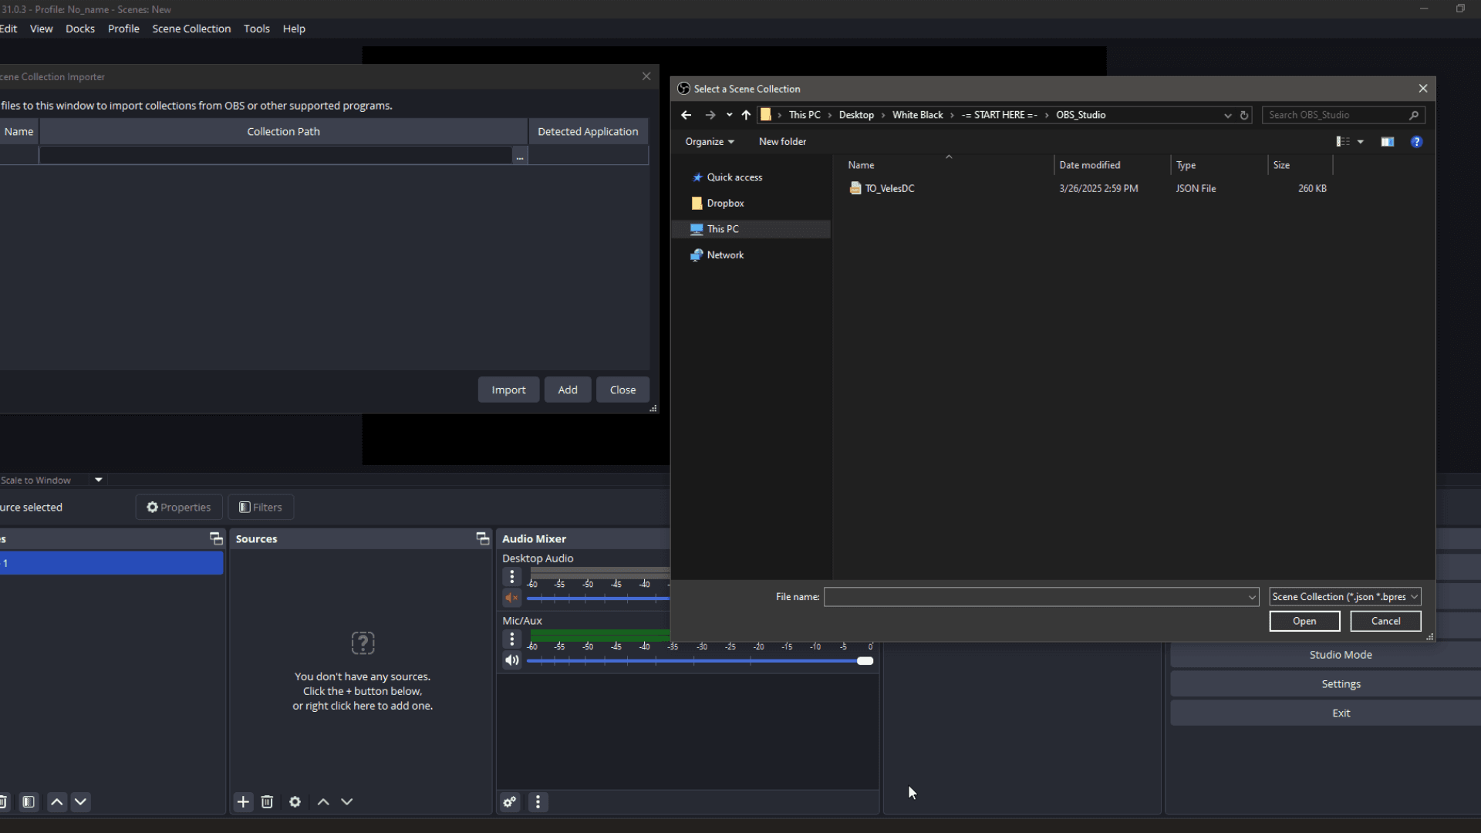Select This PC in navigation pane

pos(751,229)
